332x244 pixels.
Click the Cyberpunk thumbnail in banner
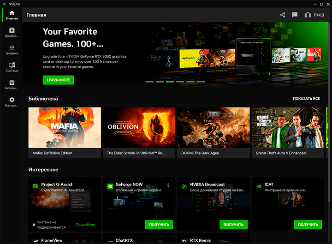[194, 59]
